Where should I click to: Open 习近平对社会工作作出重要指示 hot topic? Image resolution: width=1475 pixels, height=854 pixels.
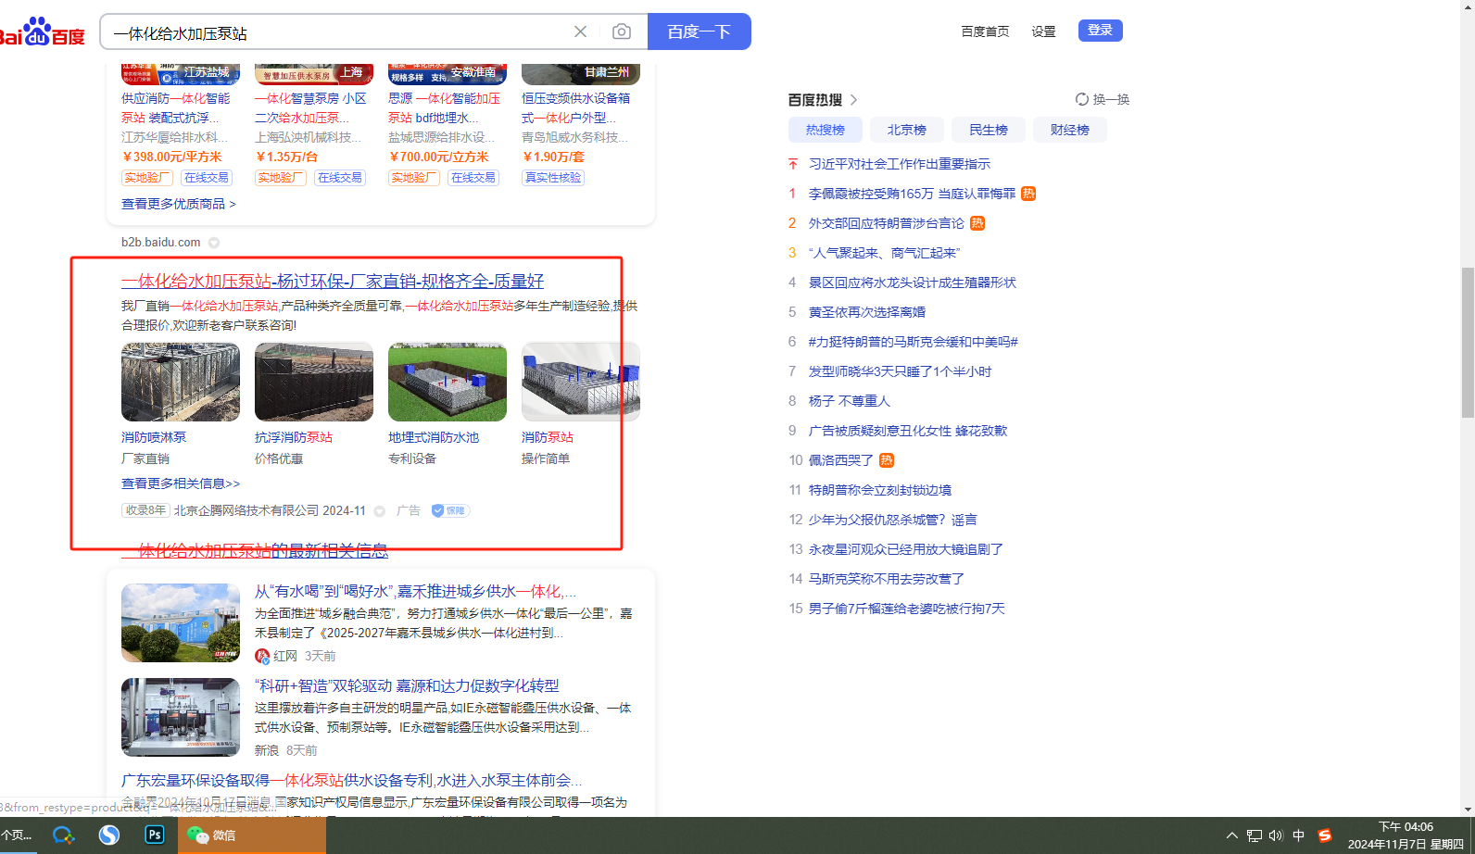click(900, 164)
